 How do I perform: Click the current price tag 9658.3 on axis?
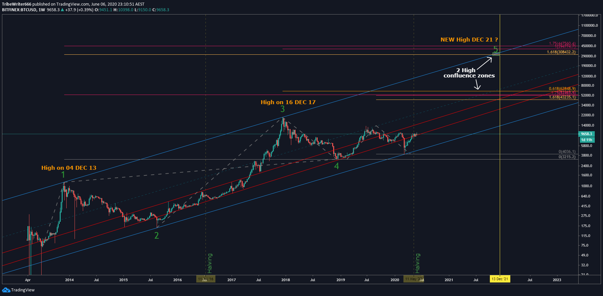pyautogui.click(x=587, y=134)
